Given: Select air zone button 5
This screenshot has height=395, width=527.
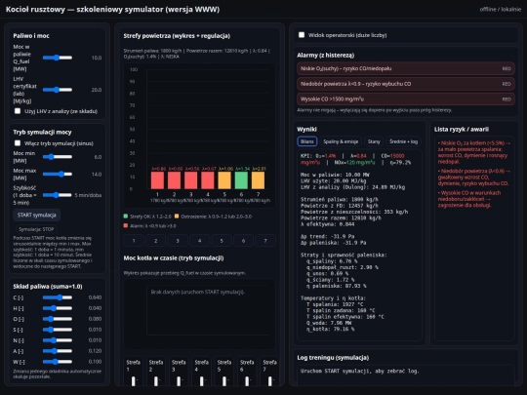Looking at the screenshot, I should (222, 241).
